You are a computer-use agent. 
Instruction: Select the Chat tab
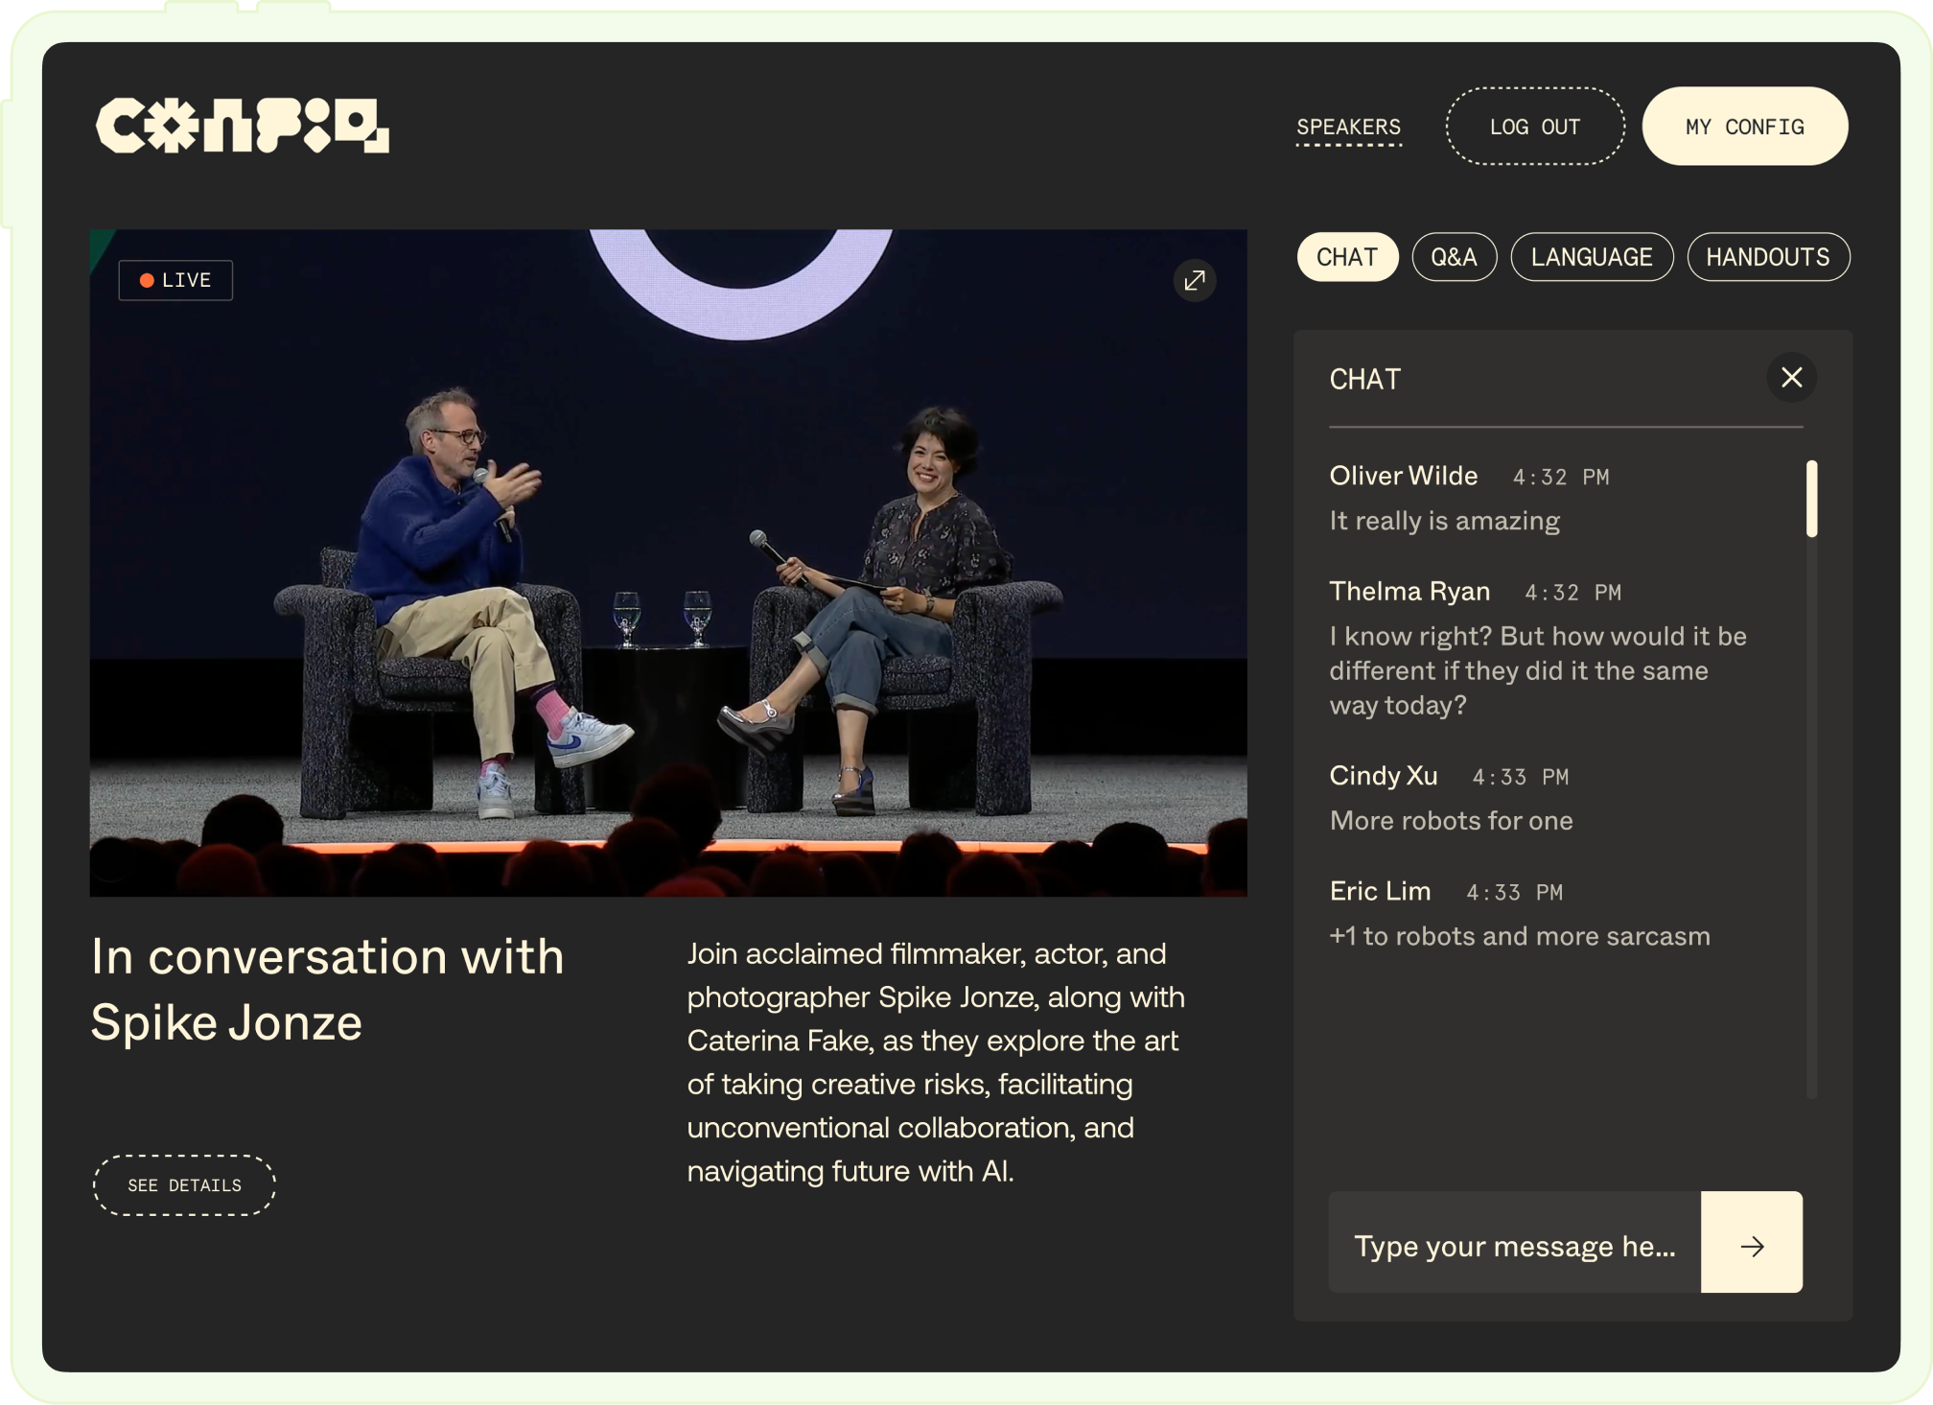pyautogui.click(x=1346, y=257)
